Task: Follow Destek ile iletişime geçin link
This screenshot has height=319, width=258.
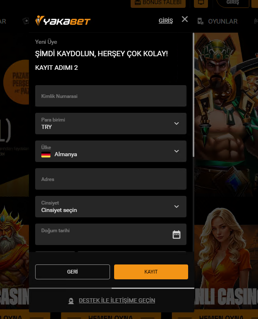Action: click(x=117, y=300)
